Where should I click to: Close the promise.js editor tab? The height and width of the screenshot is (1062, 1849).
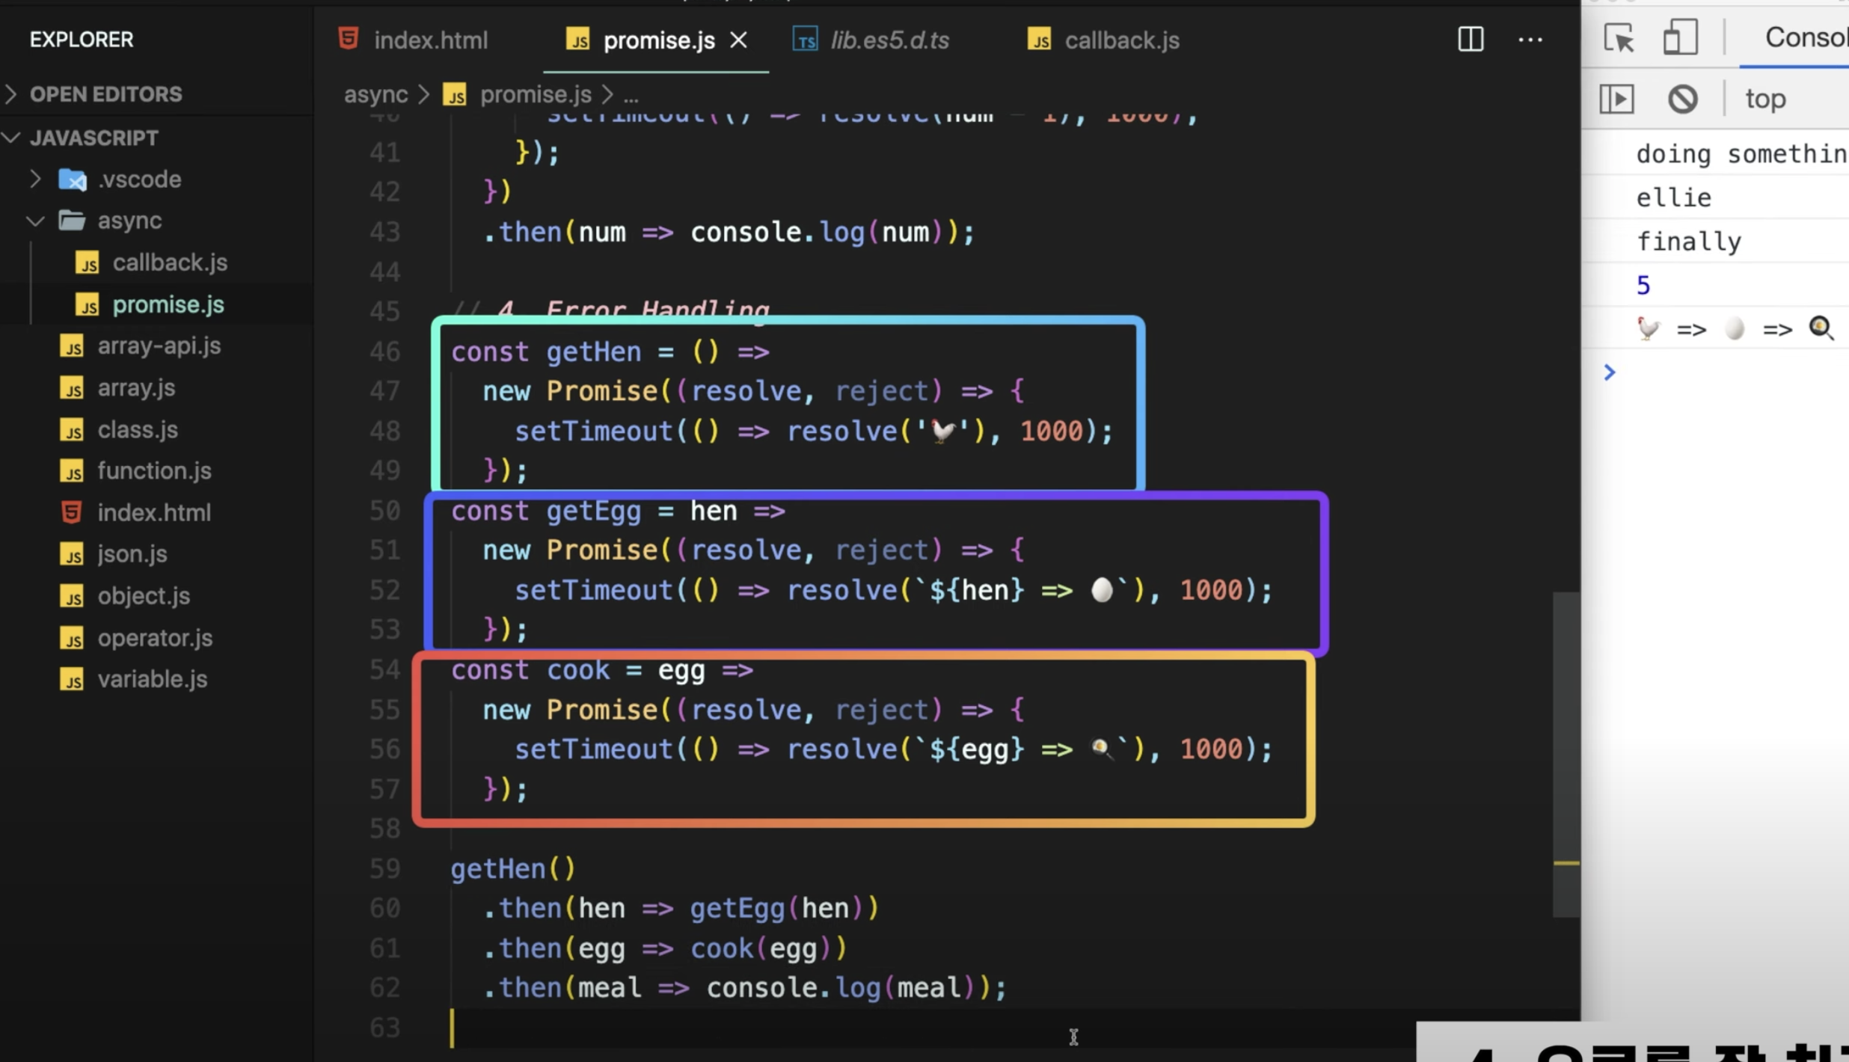738,40
